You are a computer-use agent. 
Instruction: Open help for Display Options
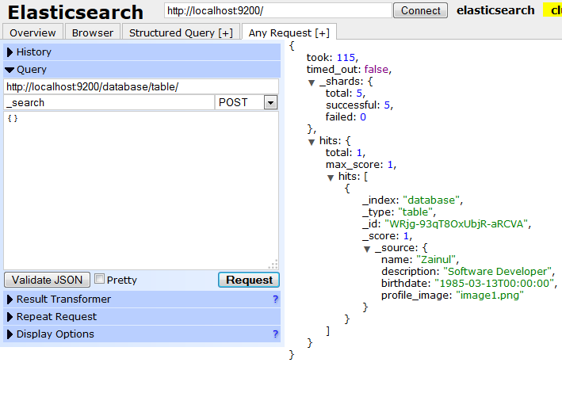pos(275,334)
